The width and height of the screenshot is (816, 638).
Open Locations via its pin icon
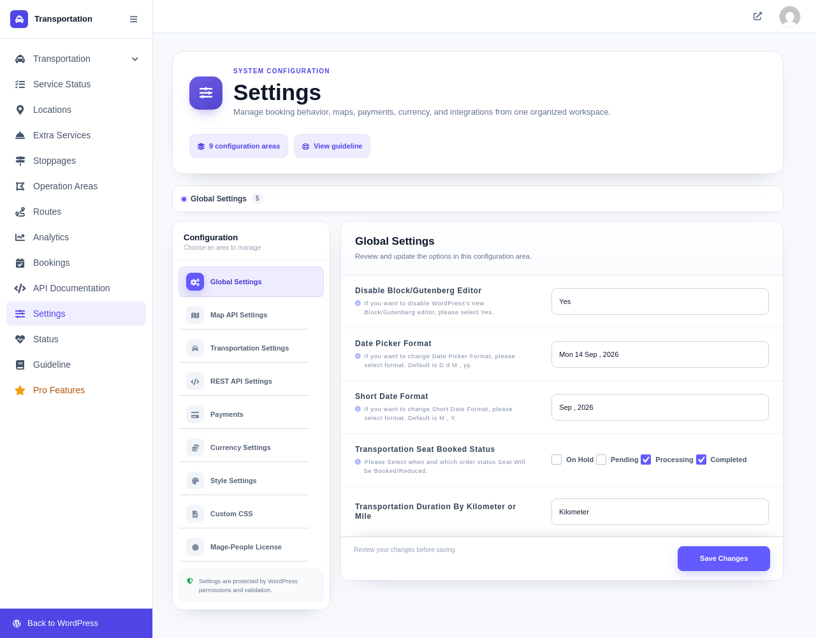tap(20, 110)
